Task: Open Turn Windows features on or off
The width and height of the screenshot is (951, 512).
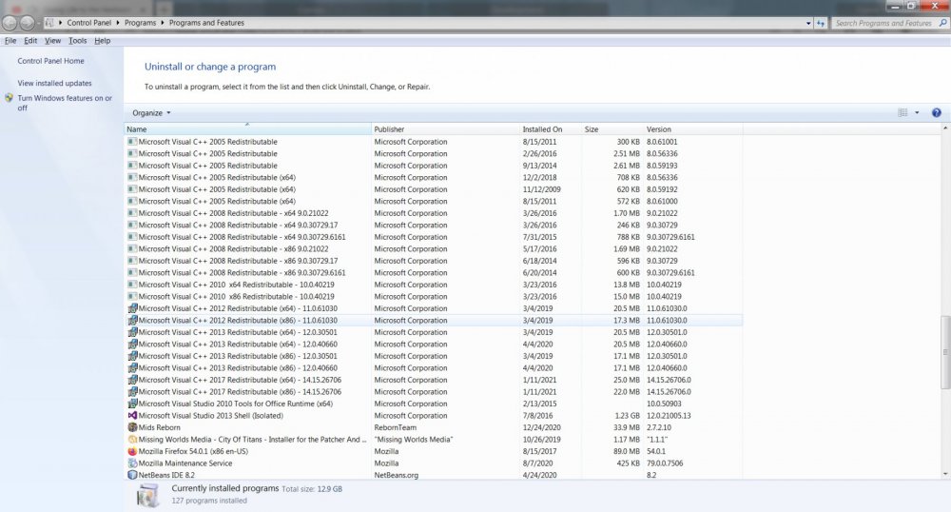Action: (65, 103)
